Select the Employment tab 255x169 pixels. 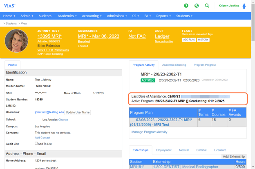pos(163,150)
